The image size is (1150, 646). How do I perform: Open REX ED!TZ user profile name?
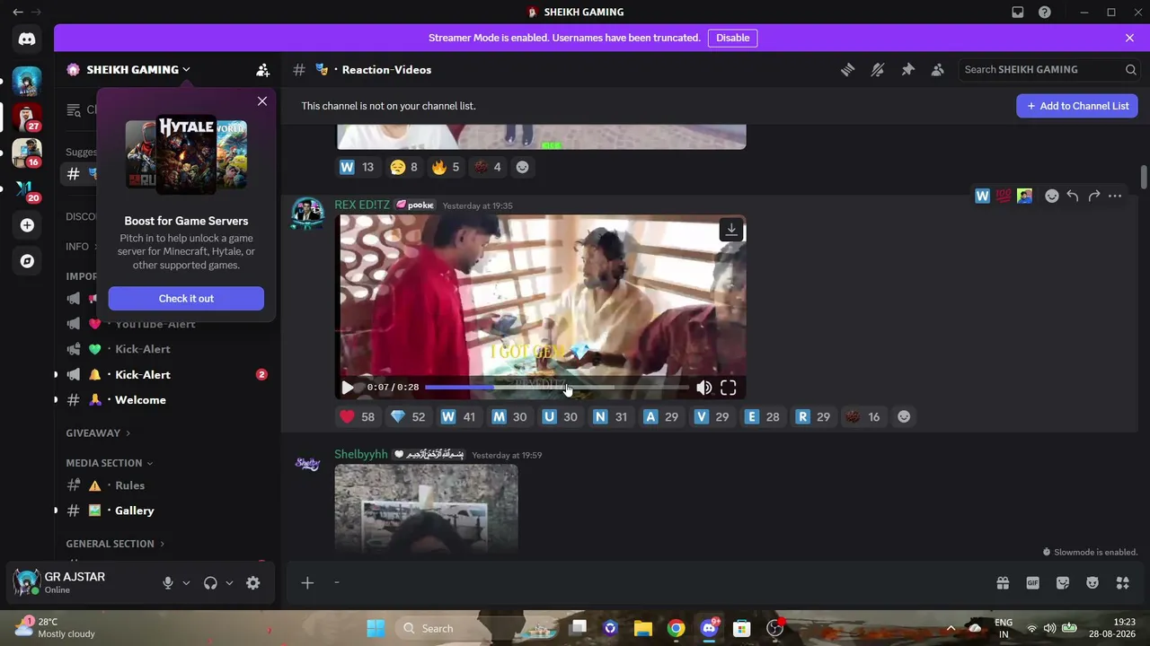pyautogui.click(x=362, y=205)
